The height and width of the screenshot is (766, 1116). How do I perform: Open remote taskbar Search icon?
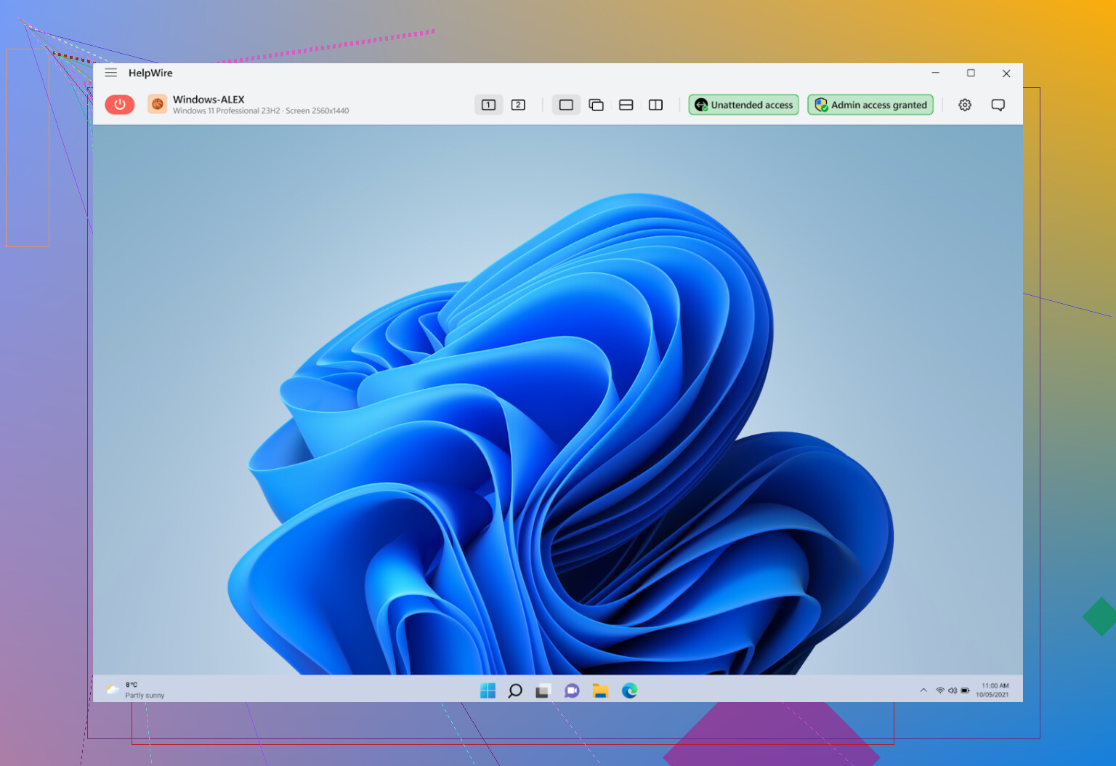click(x=515, y=690)
